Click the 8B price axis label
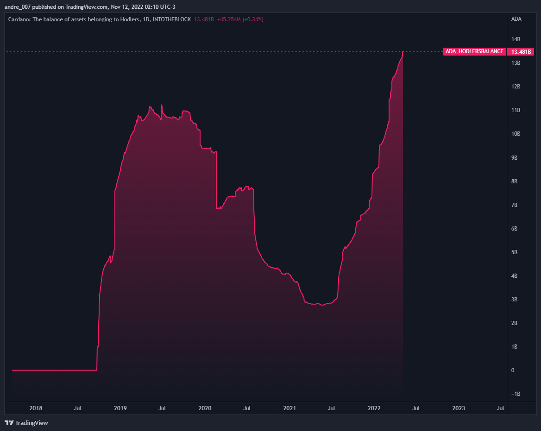 tap(515, 181)
